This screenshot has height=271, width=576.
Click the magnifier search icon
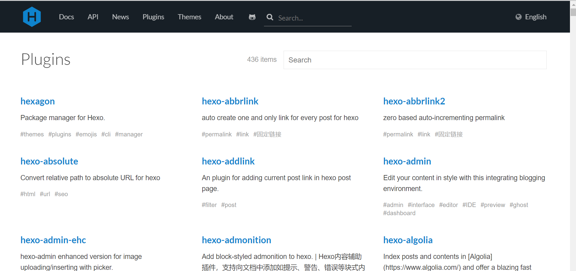(x=270, y=17)
